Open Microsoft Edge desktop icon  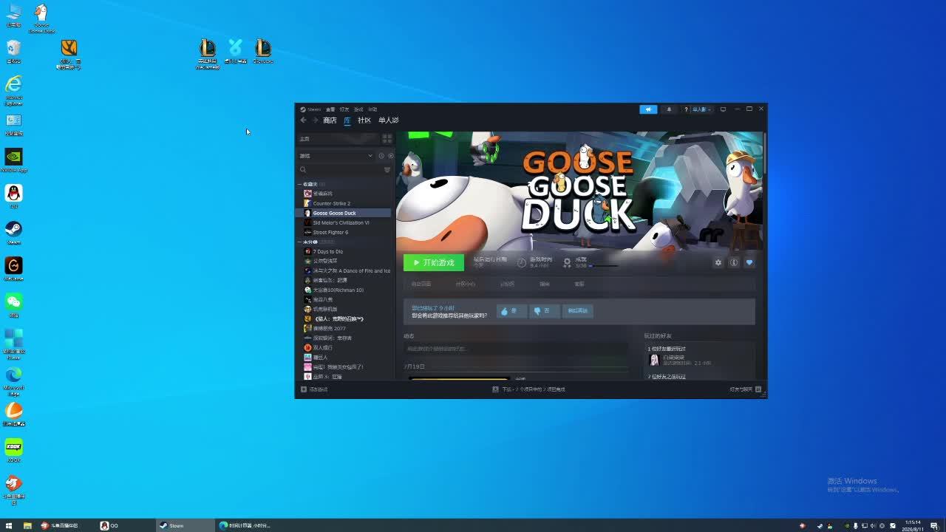tap(13, 381)
